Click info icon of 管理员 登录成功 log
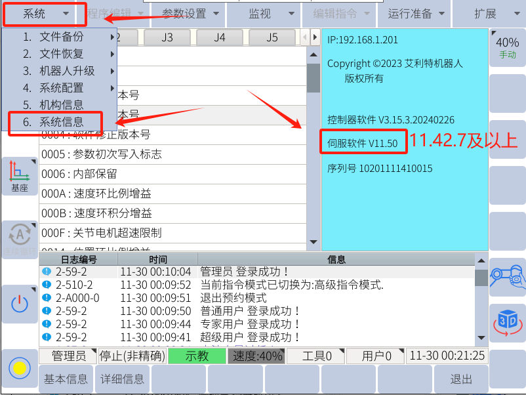The height and width of the screenshot is (395, 526). pyautogui.click(x=46, y=272)
